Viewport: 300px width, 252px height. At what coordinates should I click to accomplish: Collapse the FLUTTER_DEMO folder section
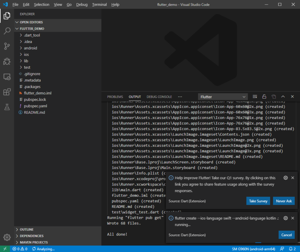pos(58,29)
